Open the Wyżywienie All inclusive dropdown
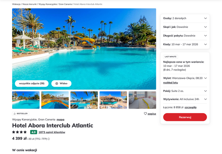Image resolution: width=222 pixels, height=154 pixels. tap(185, 99)
